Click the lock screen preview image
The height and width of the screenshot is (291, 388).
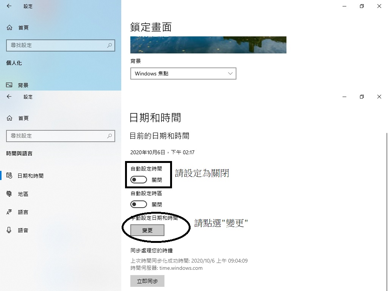(208, 45)
